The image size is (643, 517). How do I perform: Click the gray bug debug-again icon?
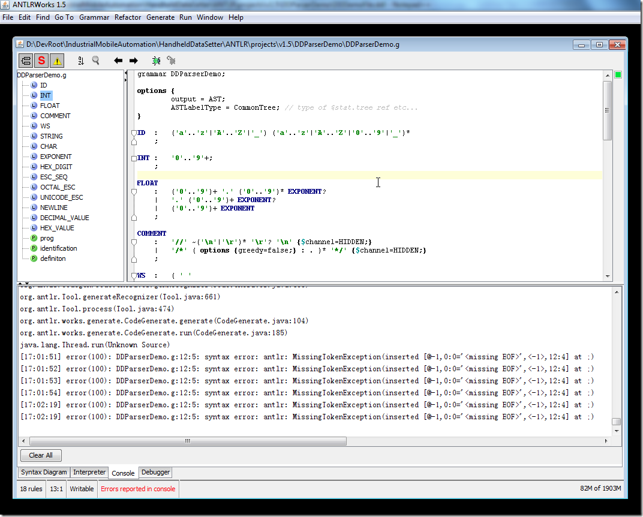point(172,60)
